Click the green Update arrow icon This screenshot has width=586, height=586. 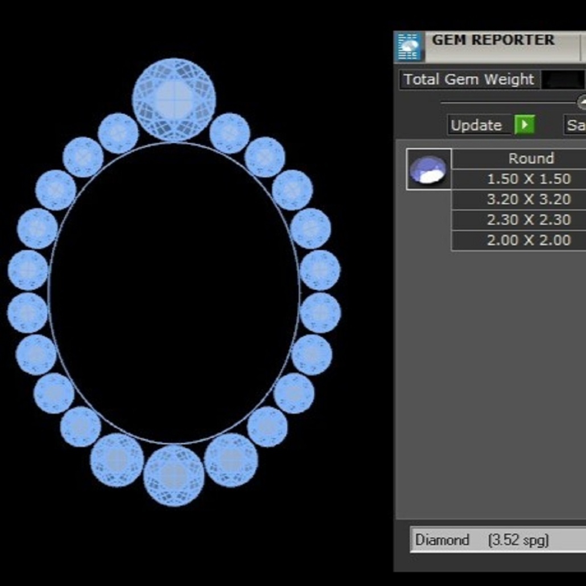(524, 125)
